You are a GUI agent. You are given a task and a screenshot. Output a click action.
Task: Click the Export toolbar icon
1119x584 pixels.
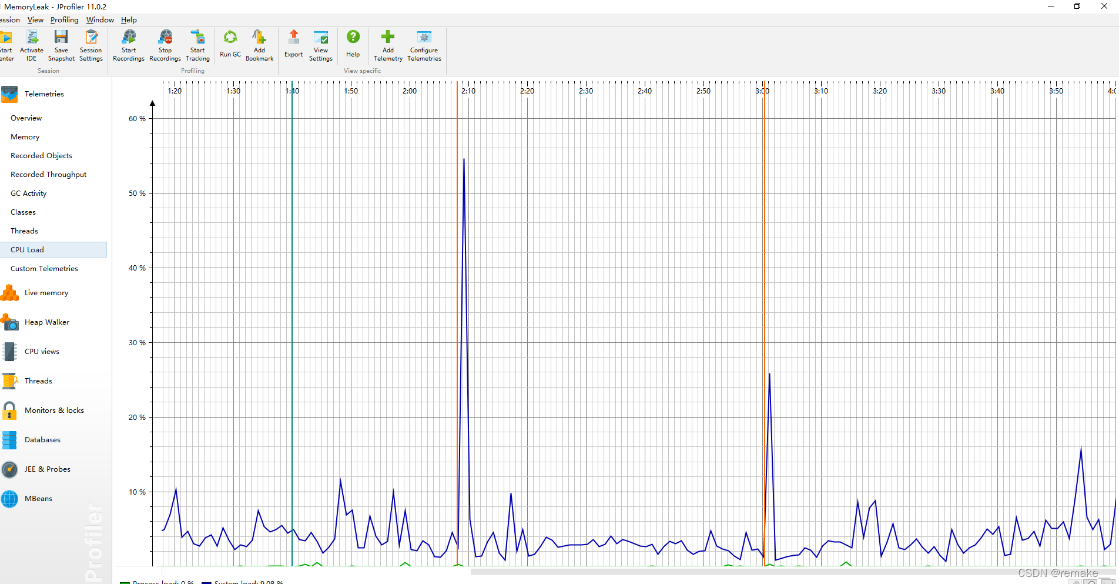(x=294, y=38)
